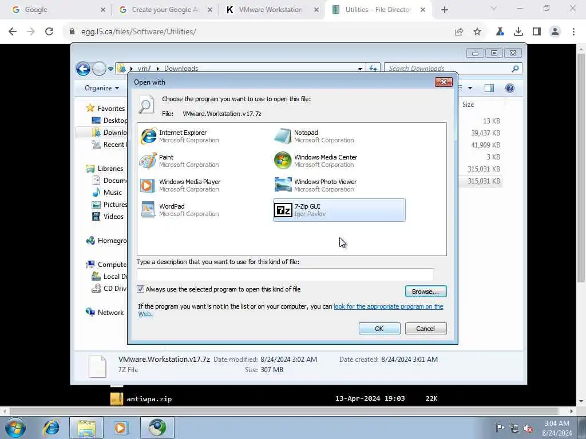Image resolution: width=586 pixels, height=439 pixels.
Task: Launch Internet Explorer from the taskbar
Action: [x=51, y=428]
